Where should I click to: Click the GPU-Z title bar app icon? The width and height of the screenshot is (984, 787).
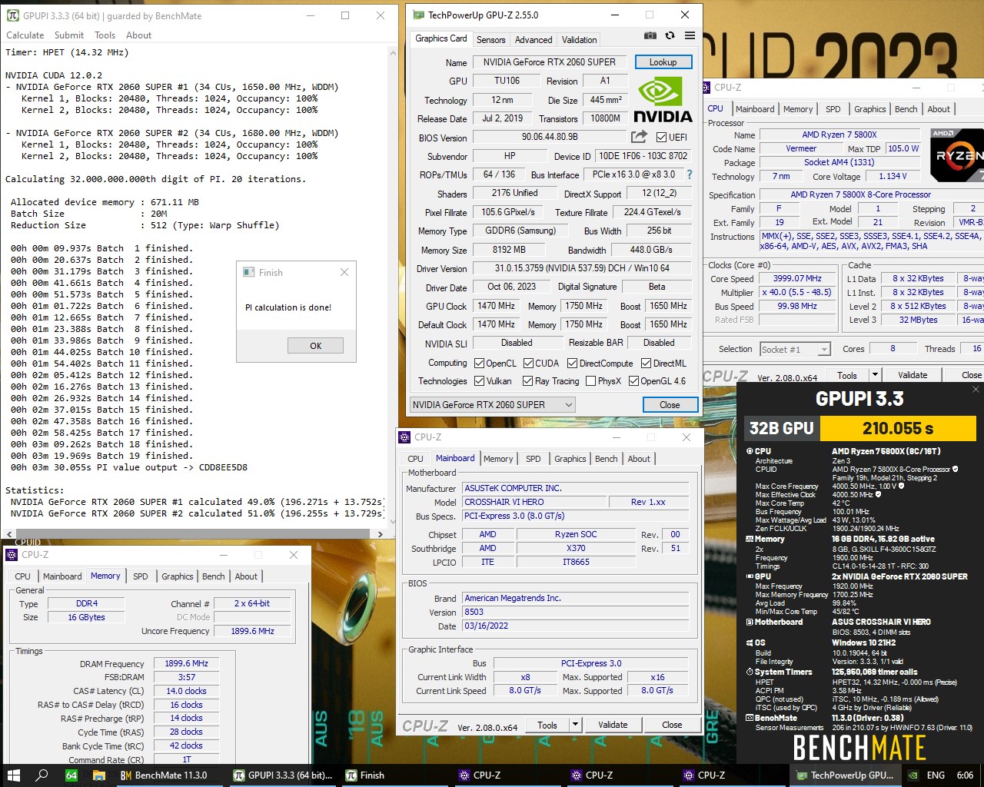(x=418, y=15)
